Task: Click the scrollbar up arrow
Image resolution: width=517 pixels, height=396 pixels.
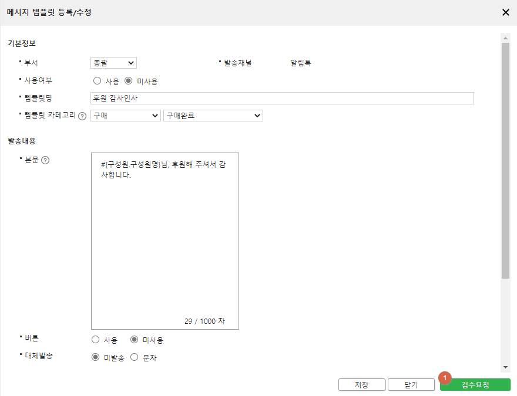Action: tap(505, 38)
